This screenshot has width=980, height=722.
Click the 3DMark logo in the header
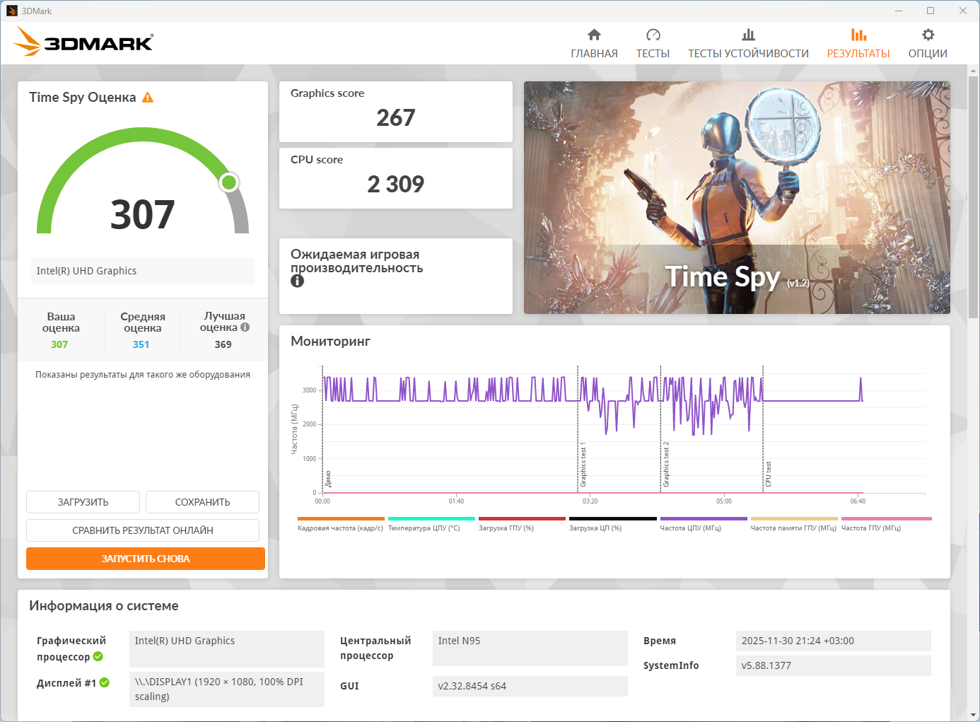[83, 42]
